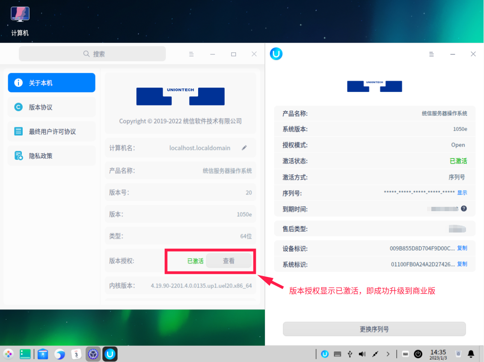Click the network plug tray icon
484x362 pixels.
pyautogui.click(x=375, y=354)
